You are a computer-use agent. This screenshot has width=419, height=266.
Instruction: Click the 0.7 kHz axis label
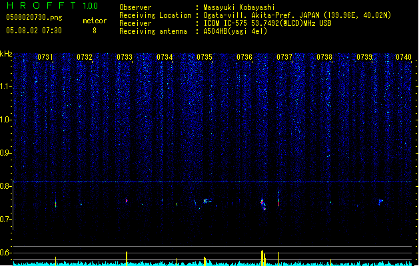(x=5, y=219)
